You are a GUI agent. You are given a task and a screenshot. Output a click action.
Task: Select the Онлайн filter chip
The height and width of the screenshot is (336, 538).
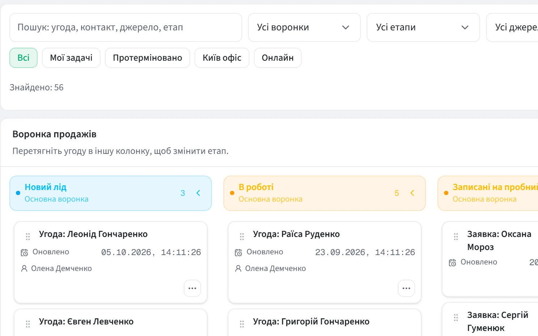278,58
